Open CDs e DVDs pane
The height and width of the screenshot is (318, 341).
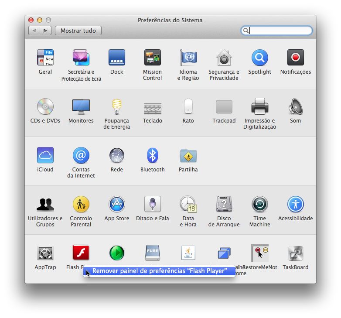[x=45, y=106]
